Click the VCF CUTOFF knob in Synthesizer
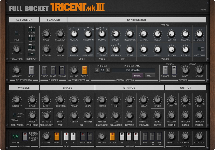Viewport: 215px width, 150px height. (116, 34)
